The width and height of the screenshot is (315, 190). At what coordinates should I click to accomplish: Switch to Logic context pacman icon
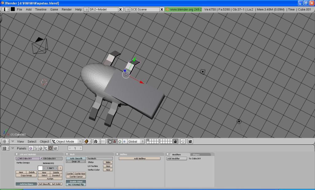[31, 148]
